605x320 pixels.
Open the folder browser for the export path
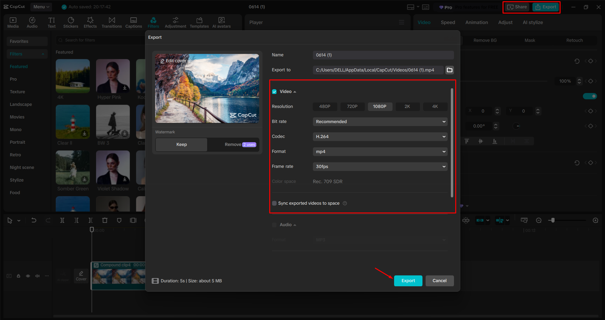coord(449,70)
